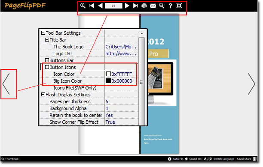
Task: Click the zoom-in magnifier icon
Action: point(83,6)
